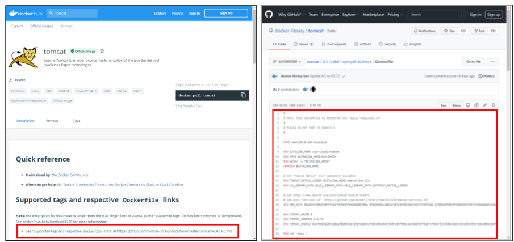This screenshot has height=242, width=514.
Task: Open openjdk-bullseye path breadcrumb
Action: [x=357, y=61]
